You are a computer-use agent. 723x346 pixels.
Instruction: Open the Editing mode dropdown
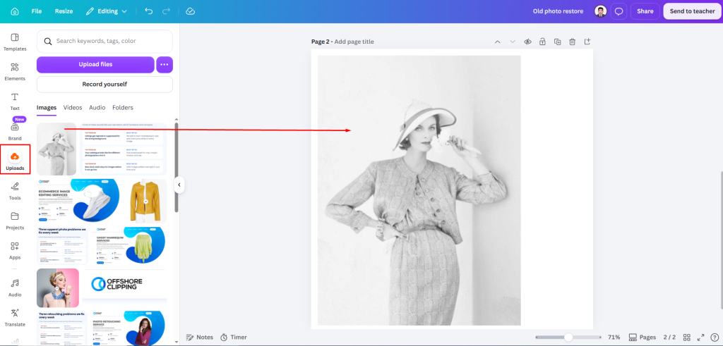coord(107,11)
